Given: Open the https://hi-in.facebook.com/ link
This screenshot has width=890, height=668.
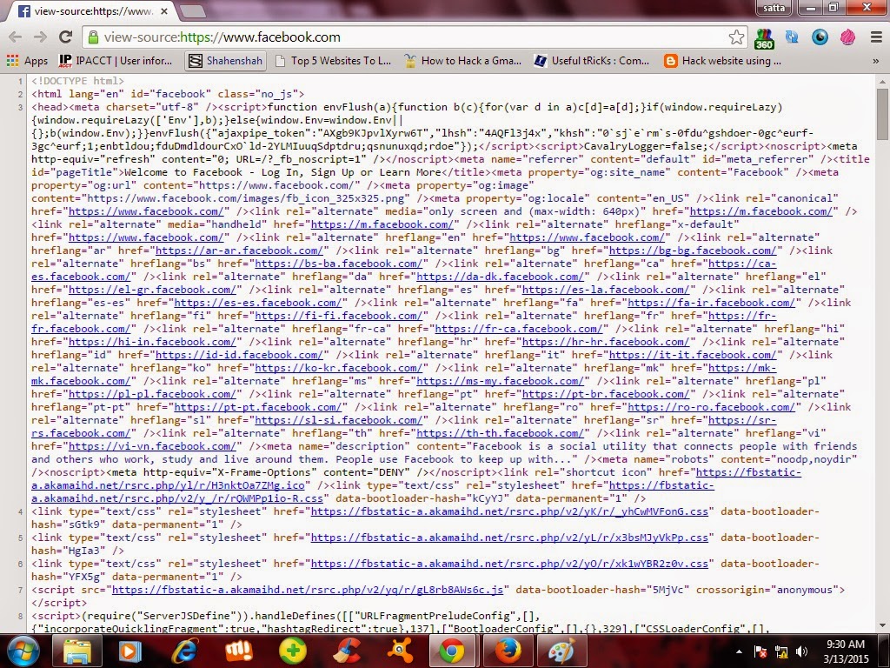Looking at the screenshot, I should pyautogui.click(x=152, y=342).
